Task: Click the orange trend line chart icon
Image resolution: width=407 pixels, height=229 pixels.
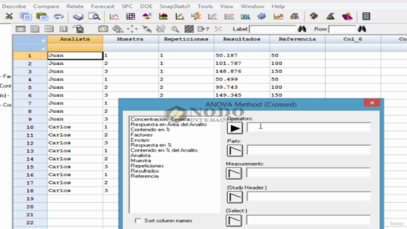Action: point(278,17)
